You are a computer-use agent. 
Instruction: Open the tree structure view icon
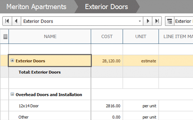point(170,21)
